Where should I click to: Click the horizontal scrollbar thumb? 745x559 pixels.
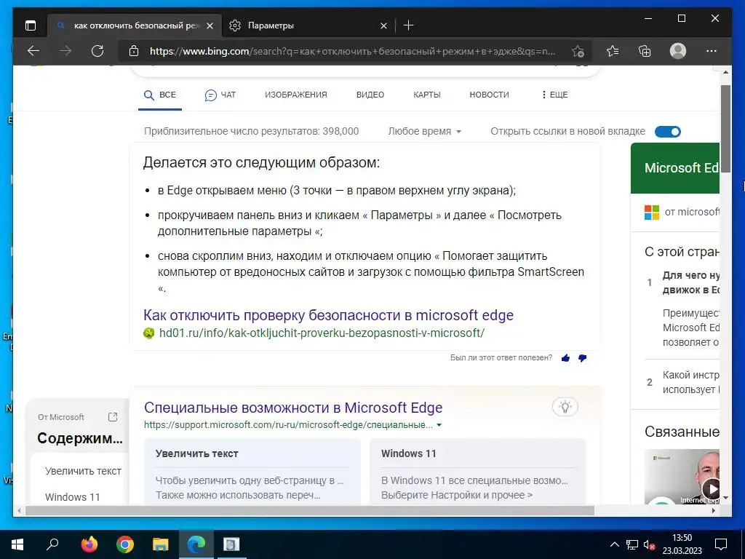(x=308, y=510)
